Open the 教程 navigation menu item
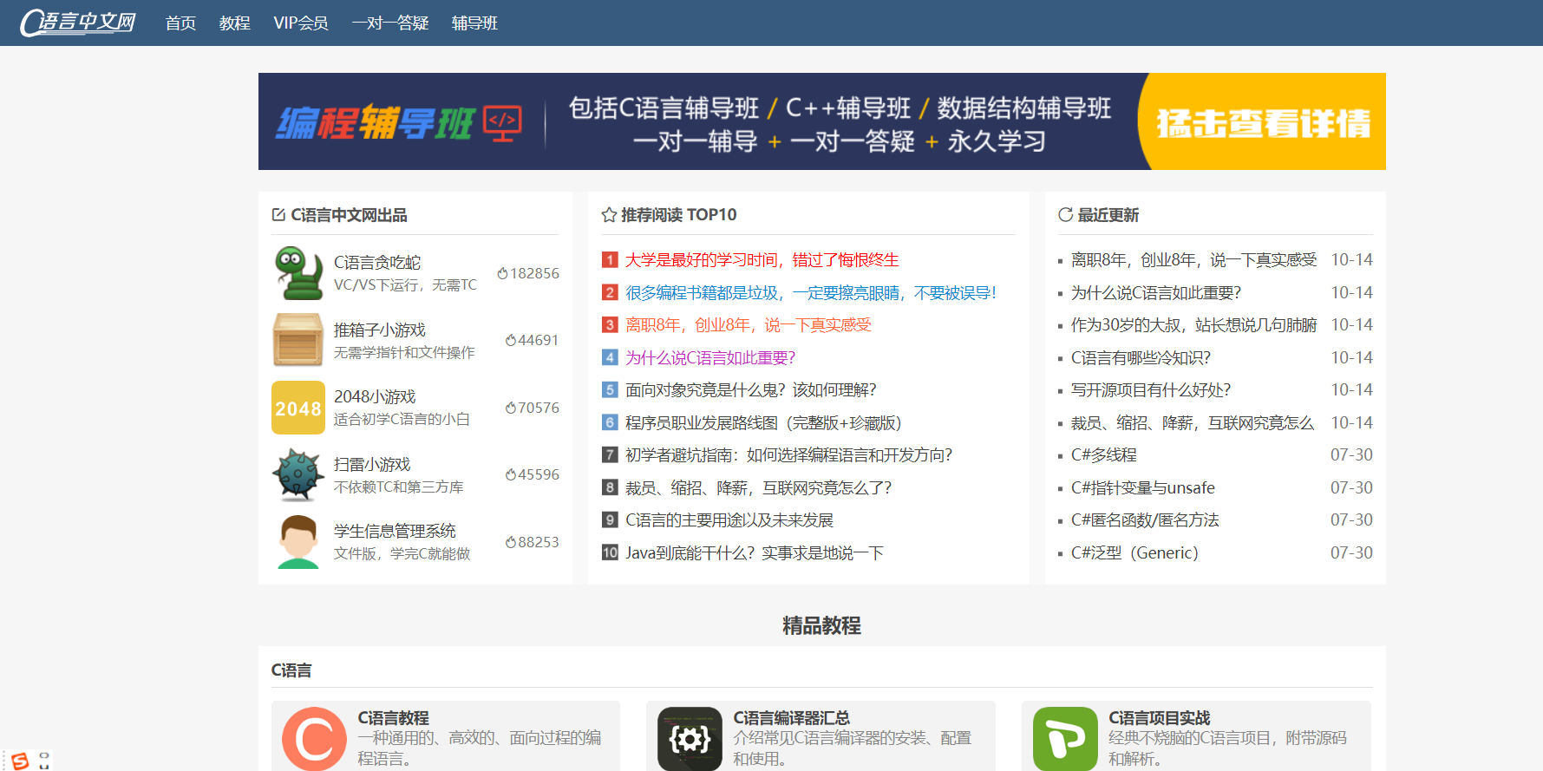This screenshot has width=1543, height=771. coord(234,23)
